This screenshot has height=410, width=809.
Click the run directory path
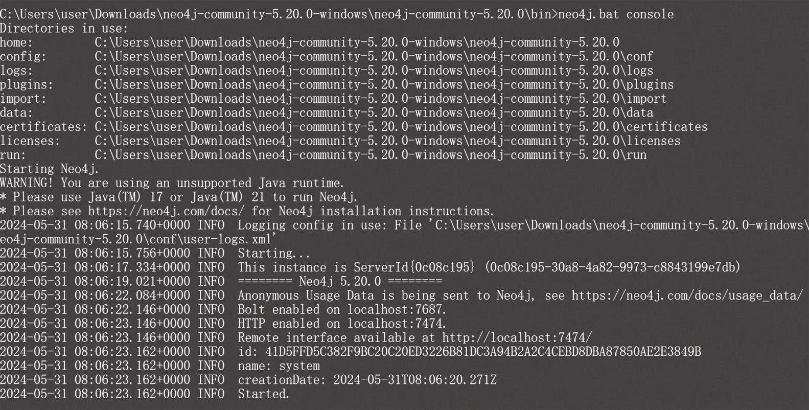(x=371, y=155)
